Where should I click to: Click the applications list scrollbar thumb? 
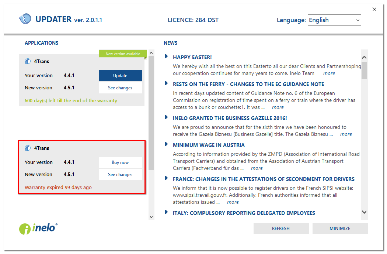151,113
